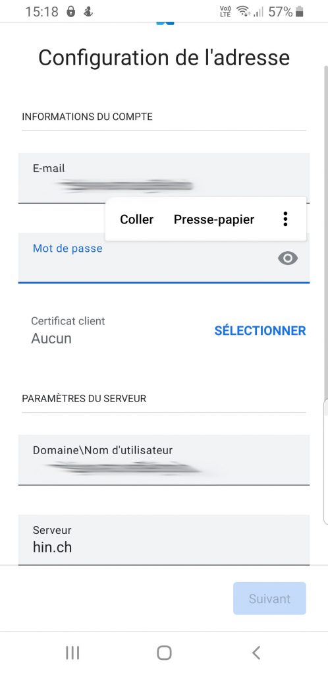
Task: Focus the Mot de passe field
Action: 164,258
